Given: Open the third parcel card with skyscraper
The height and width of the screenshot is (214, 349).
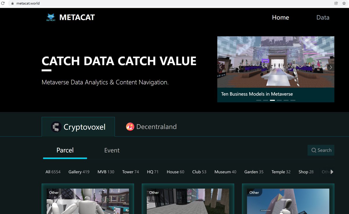Looking at the screenshot, I should [x=288, y=201].
